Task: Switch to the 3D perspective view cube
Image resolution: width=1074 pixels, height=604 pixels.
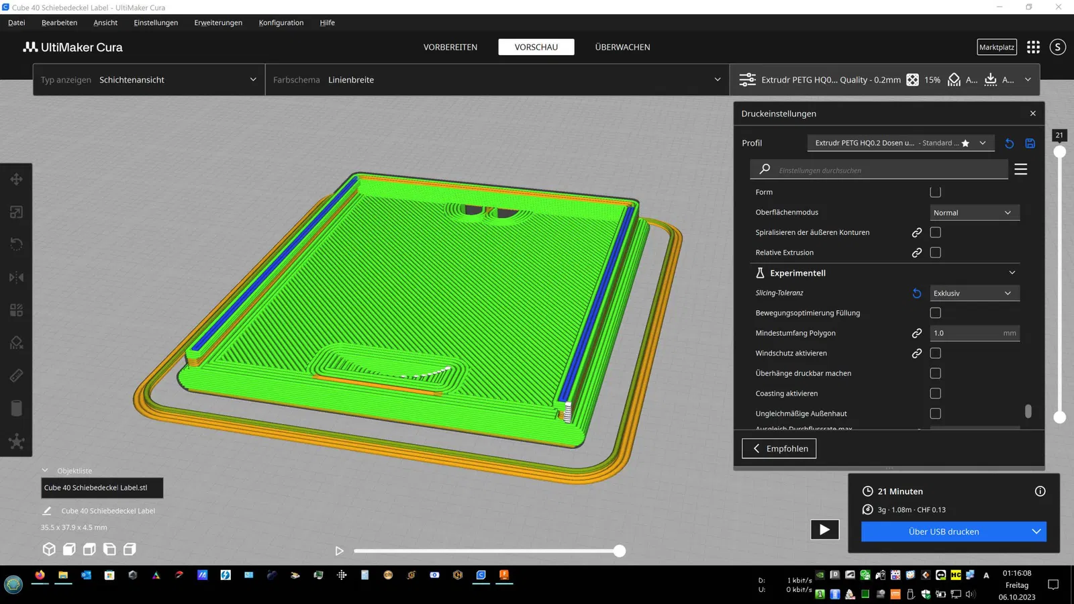Action: click(49, 549)
